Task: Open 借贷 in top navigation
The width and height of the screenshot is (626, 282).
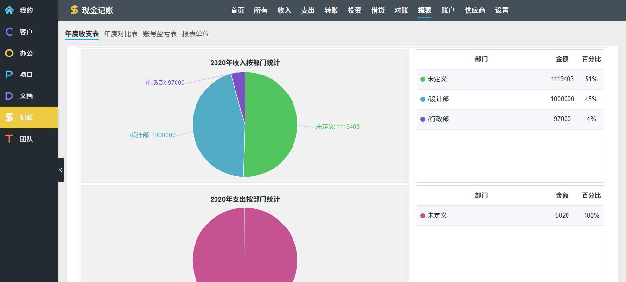Action: [x=378, y=10]
